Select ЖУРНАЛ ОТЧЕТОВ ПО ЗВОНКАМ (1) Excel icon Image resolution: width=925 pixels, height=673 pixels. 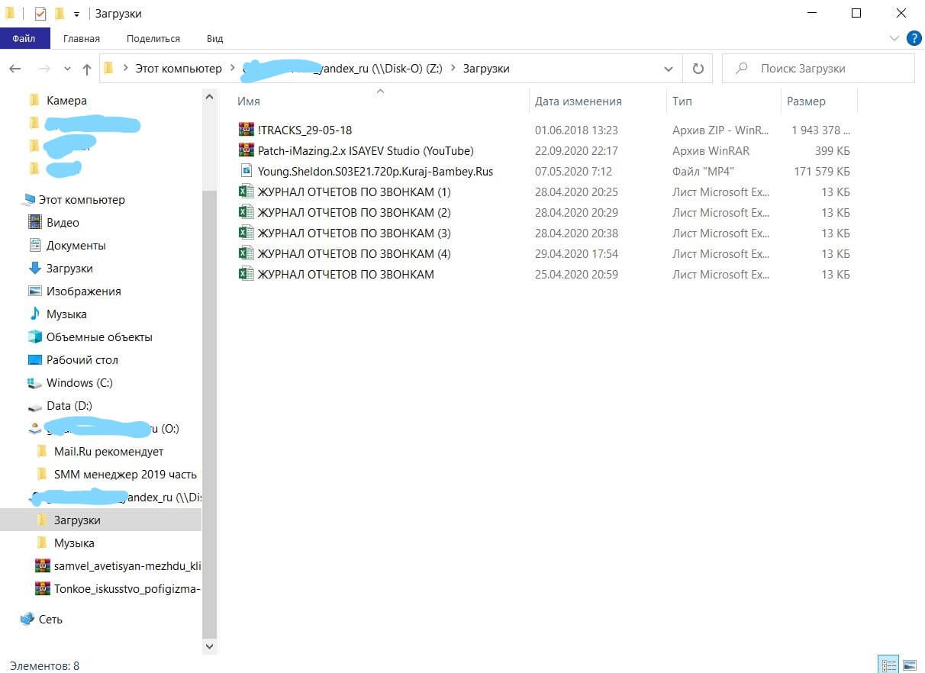click(246, 192)
